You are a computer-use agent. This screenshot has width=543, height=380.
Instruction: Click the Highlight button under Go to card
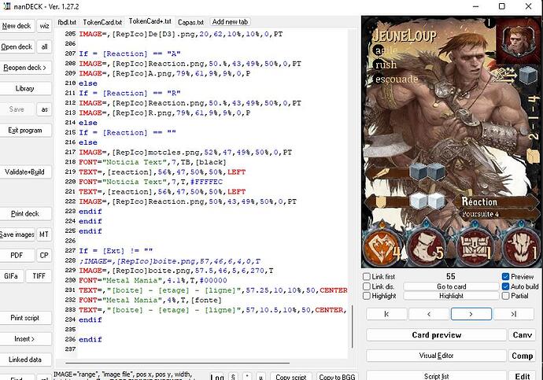(x=451, y=296)
